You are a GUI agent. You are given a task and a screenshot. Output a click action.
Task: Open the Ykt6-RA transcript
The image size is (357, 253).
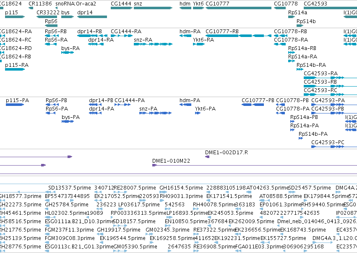198,44
